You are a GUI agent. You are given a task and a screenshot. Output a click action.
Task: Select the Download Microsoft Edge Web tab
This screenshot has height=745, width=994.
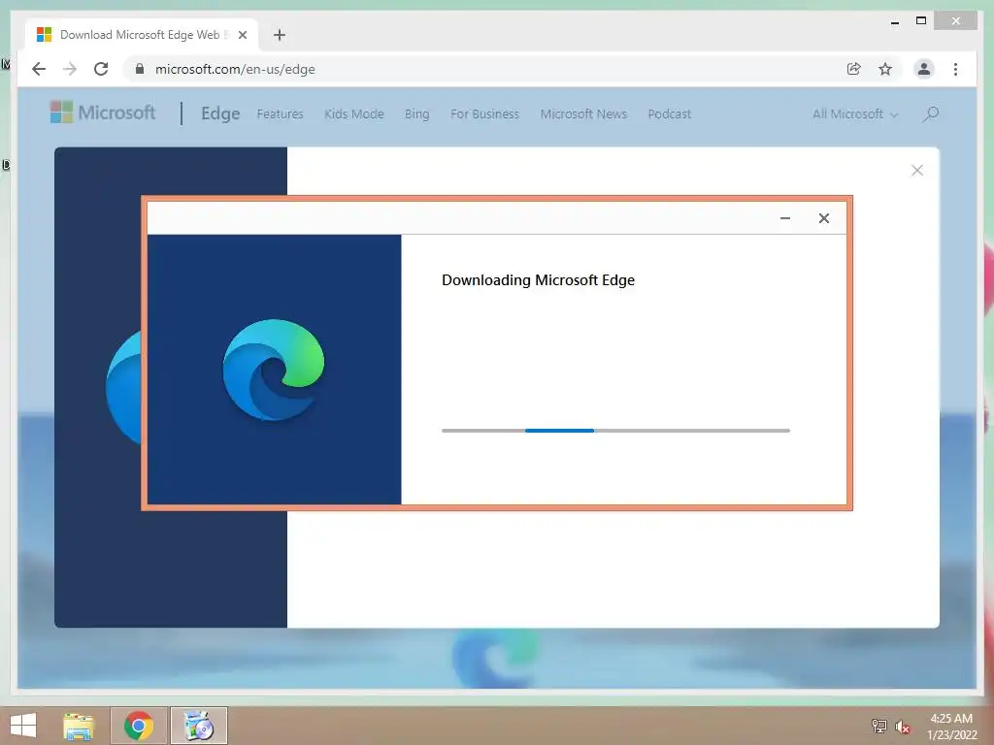142,35
